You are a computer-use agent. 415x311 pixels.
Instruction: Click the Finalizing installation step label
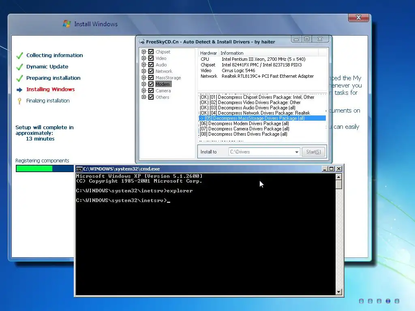point(48,101)
